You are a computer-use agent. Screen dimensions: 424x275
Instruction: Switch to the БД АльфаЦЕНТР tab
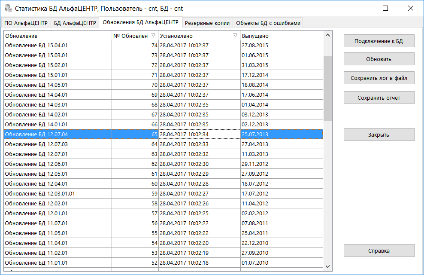75,23
